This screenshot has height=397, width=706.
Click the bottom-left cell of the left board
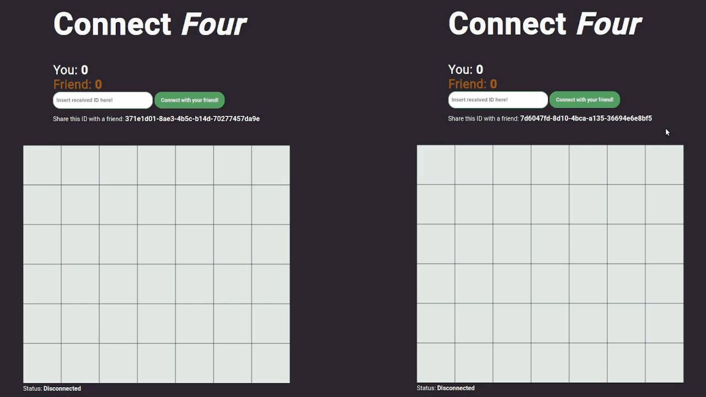(x=42, y=363)
